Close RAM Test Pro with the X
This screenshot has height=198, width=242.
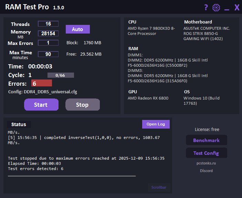pyautogui.click(x=237, y=7)
